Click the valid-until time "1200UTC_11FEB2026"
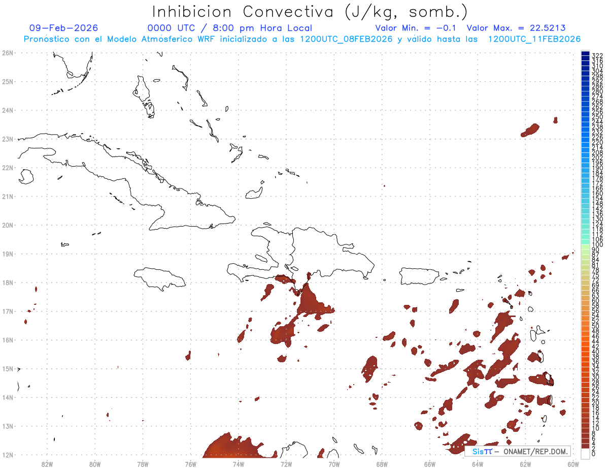The image size is (609, 471). pos(534,39)
